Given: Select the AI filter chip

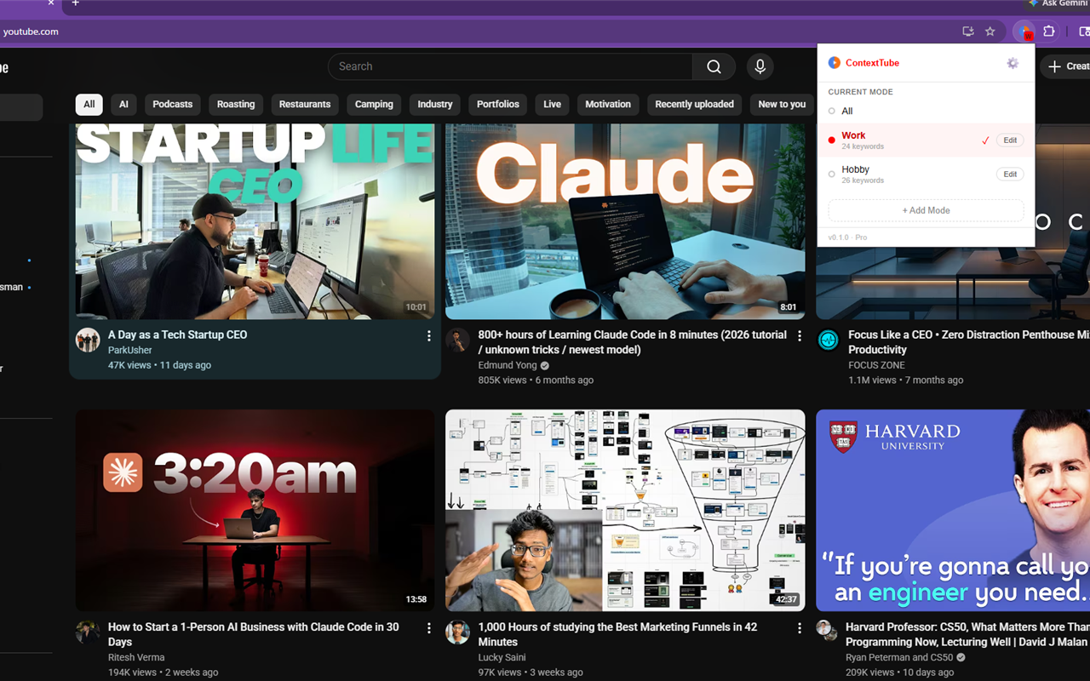Looking at the screenshot, I should coord(123,104).
